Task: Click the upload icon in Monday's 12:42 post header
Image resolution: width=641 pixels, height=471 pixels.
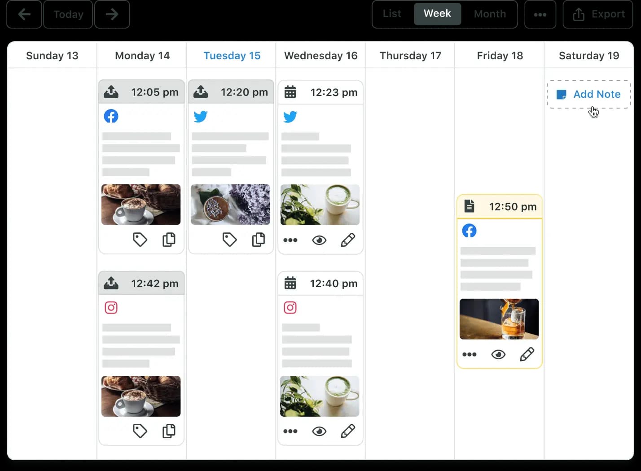Action: [111, 283]
